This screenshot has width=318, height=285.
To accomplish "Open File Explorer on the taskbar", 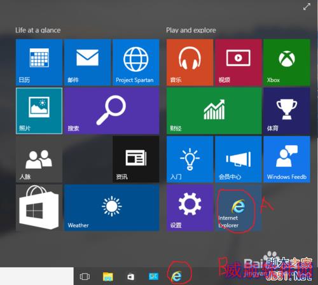I will [108, 277].
